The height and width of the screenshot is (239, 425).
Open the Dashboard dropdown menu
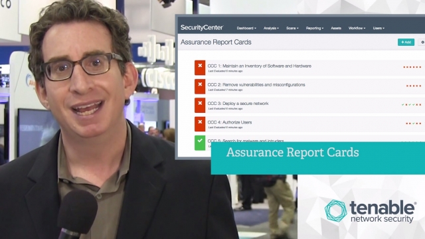coord(246,28)
